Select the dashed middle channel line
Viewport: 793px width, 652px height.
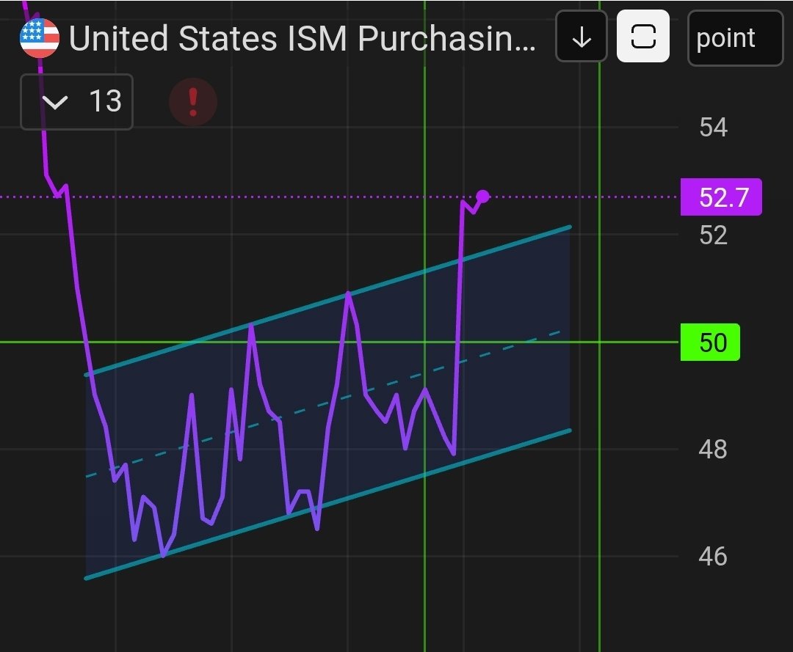point(324,403)
